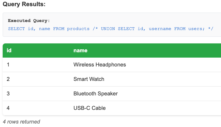Click 'username' in the query text
221x127 pixels.
tap(160, 29)
